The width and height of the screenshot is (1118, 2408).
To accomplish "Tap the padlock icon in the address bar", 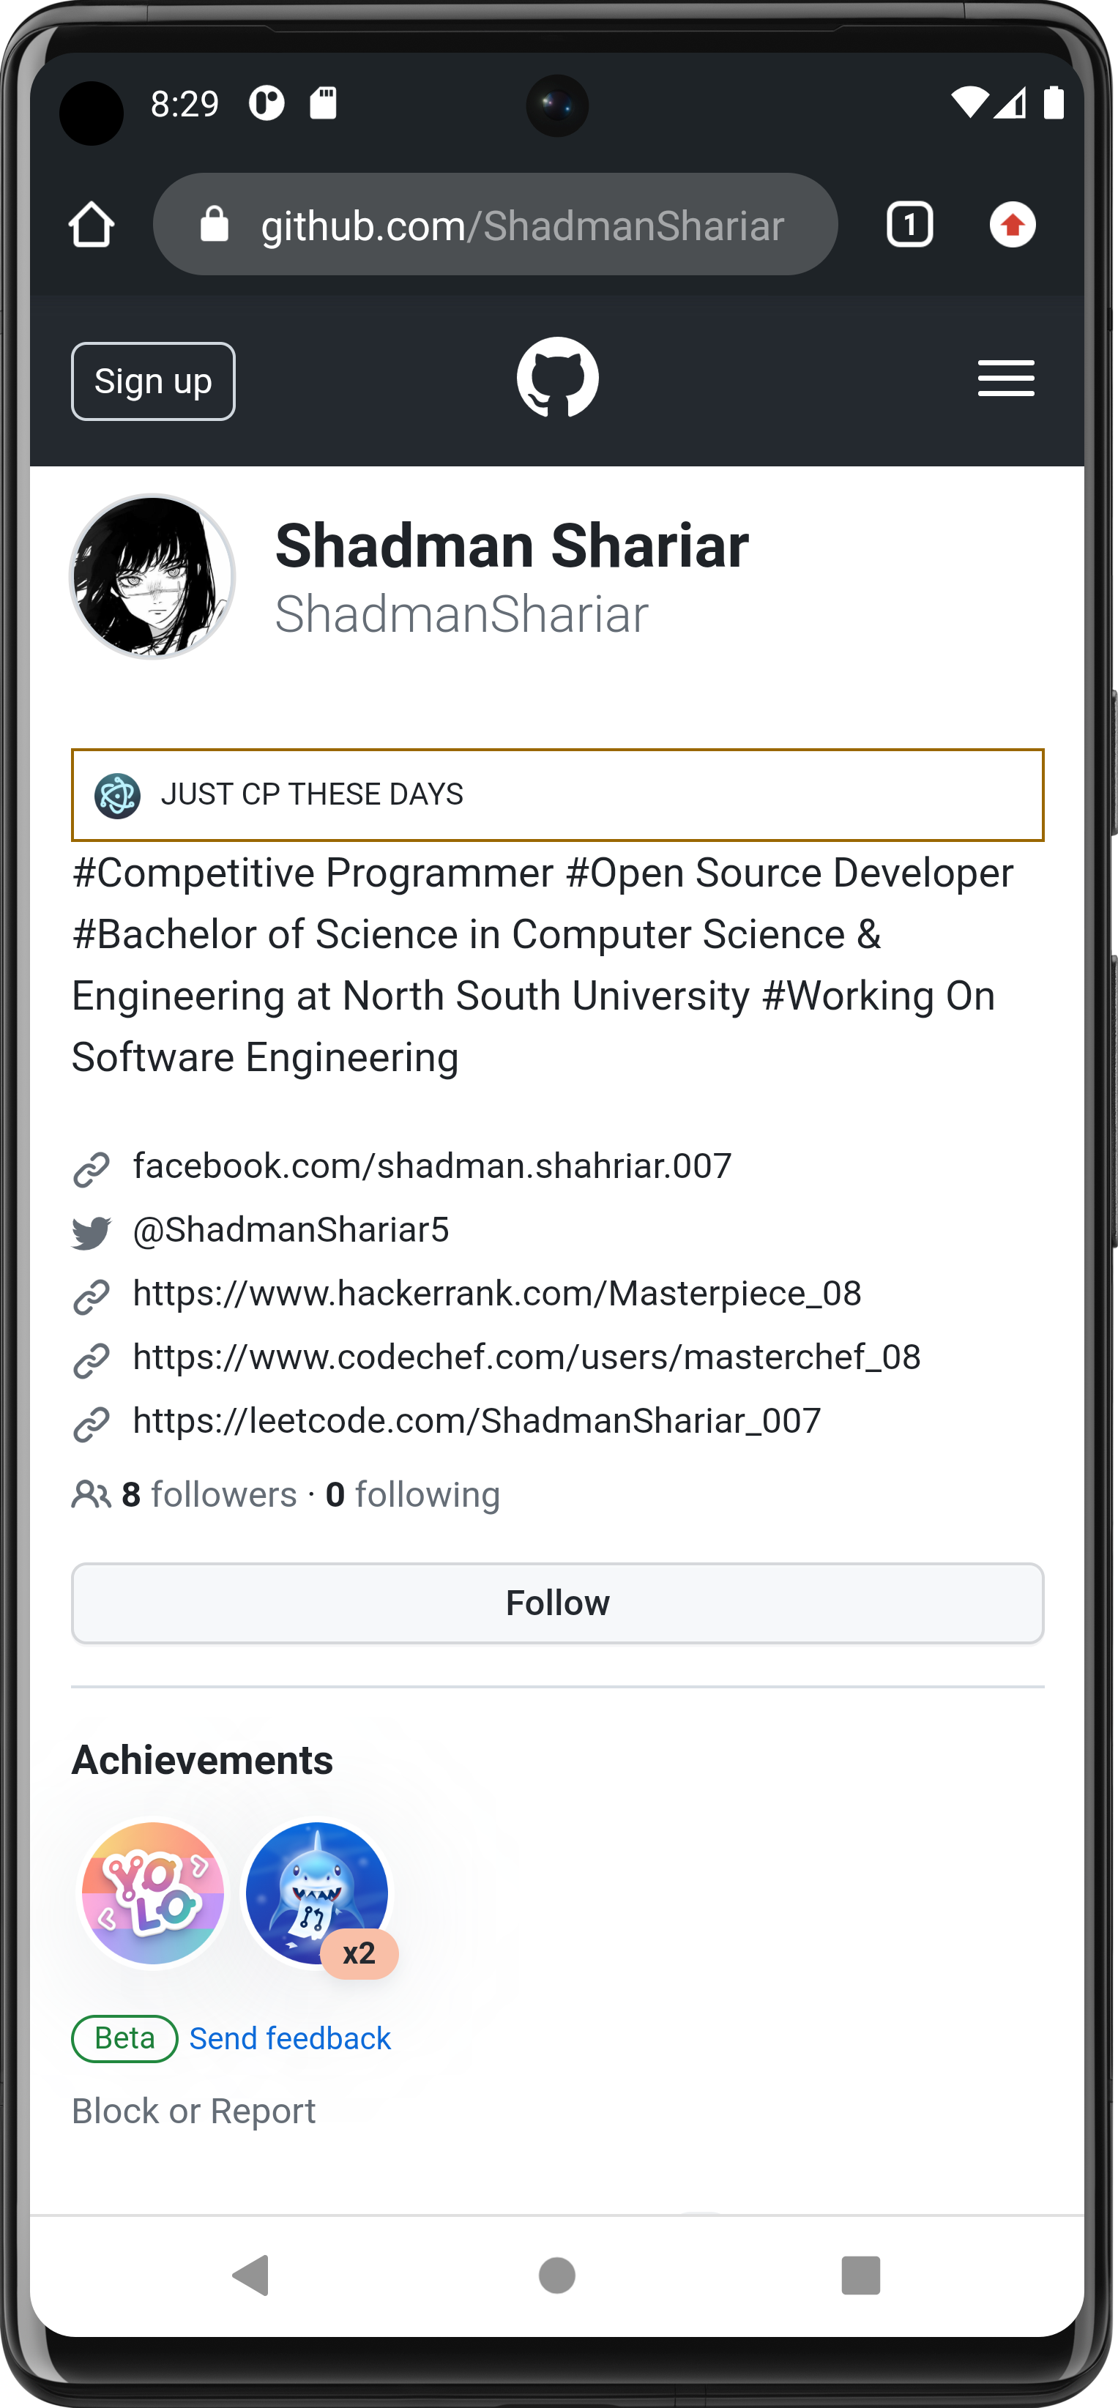I will pyautogui.click(x=212, y=223).
